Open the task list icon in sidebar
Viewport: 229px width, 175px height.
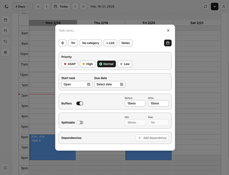point(5,31)
